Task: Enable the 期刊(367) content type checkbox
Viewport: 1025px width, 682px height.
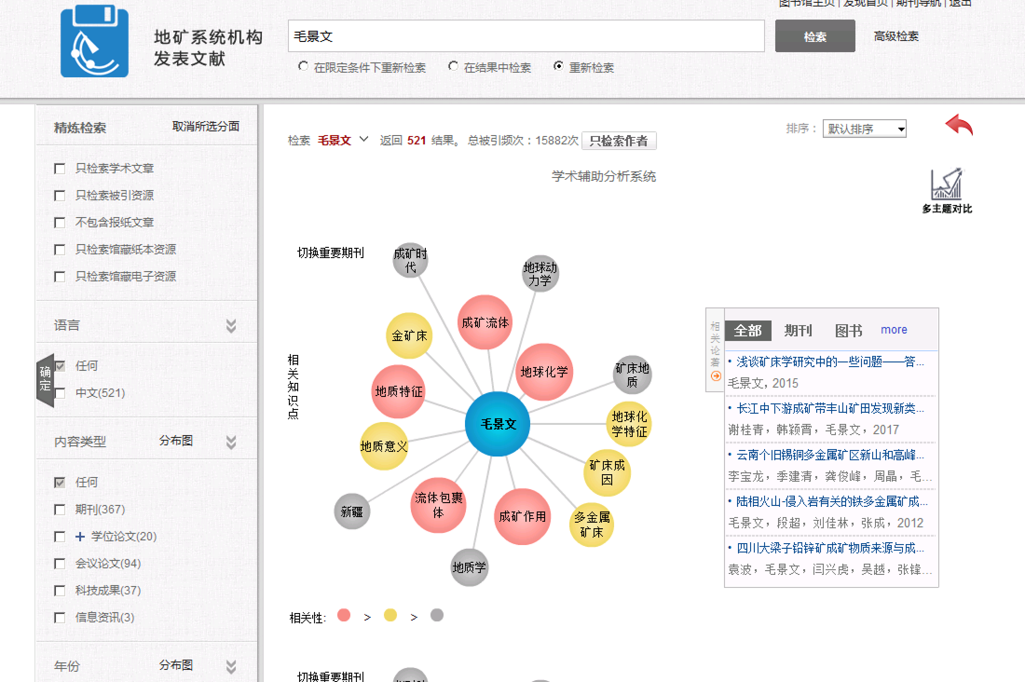Action: click(60, 510)
